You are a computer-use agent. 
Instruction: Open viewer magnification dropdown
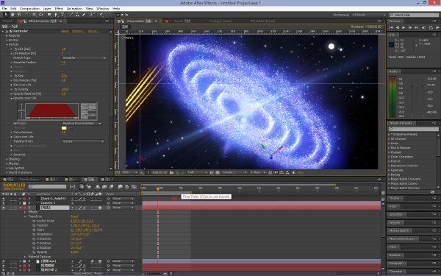(129, 172)
